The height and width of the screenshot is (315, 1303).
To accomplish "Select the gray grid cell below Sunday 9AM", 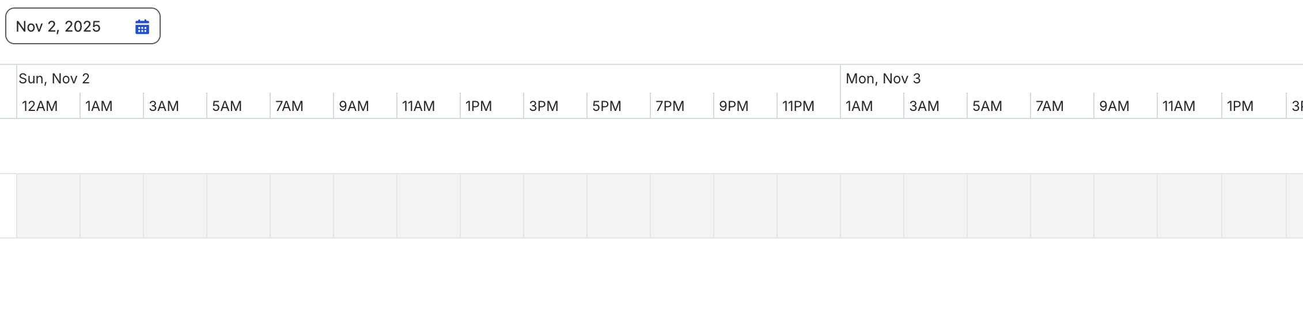I will 365,206.
